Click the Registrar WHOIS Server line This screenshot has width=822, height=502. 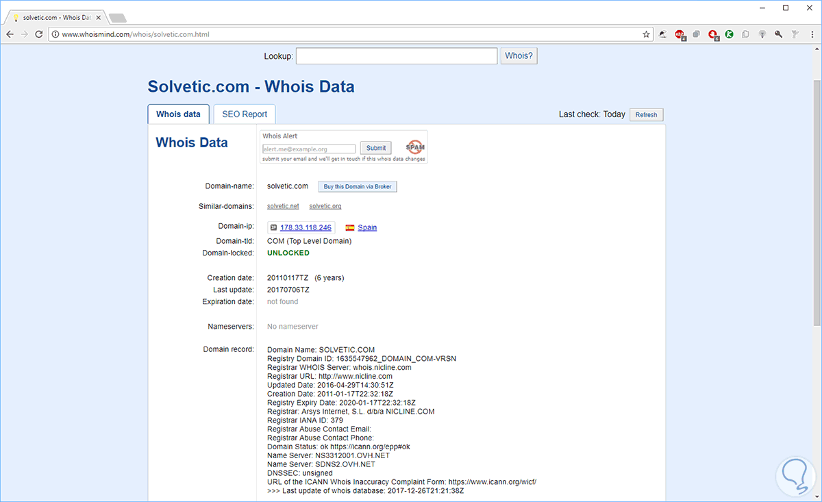[339, 367]
